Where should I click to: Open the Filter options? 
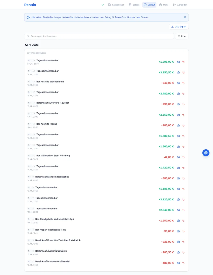[x=182, y=36]
